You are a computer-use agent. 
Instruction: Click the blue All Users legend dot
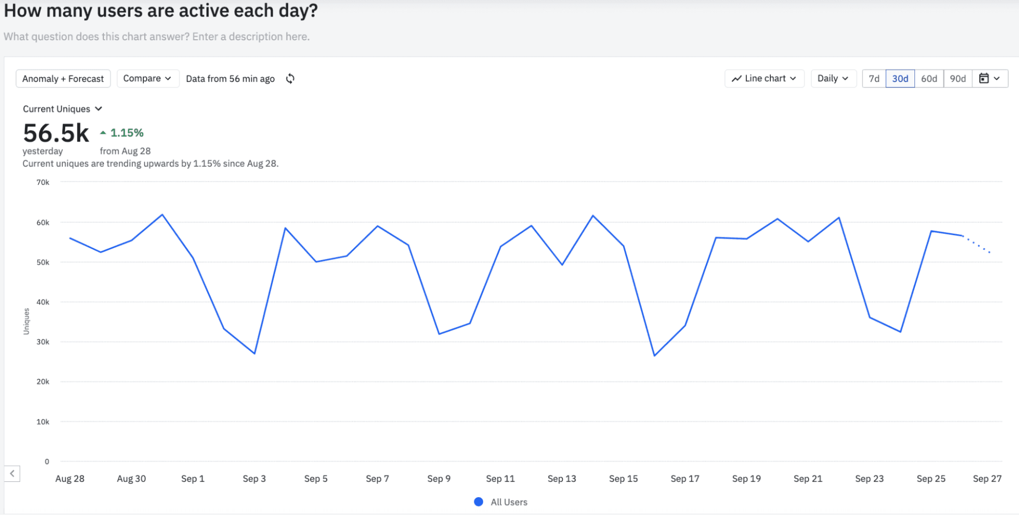[x=478, y=502]
